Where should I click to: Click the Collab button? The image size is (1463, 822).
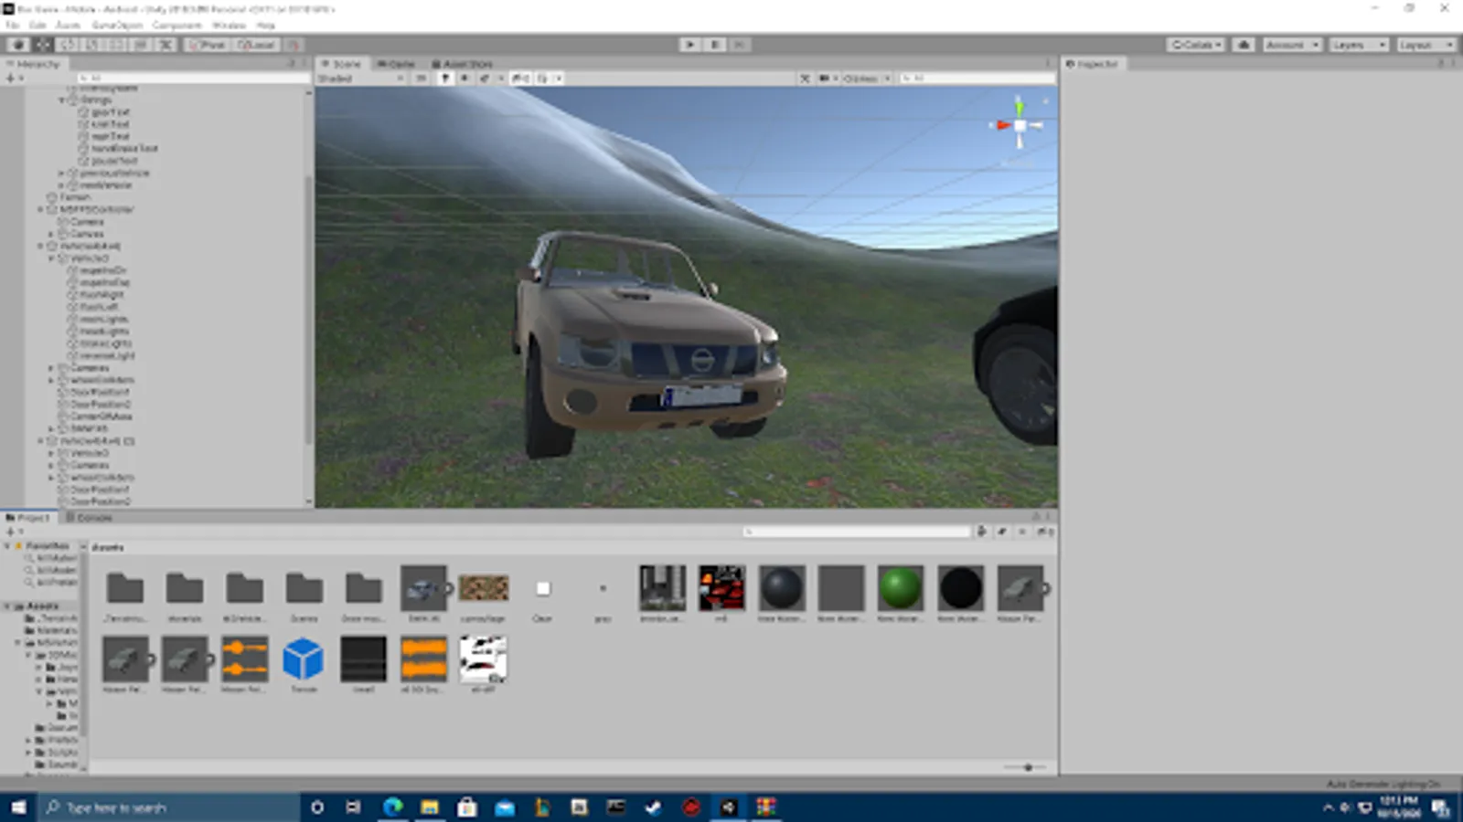click(1196, 45)
